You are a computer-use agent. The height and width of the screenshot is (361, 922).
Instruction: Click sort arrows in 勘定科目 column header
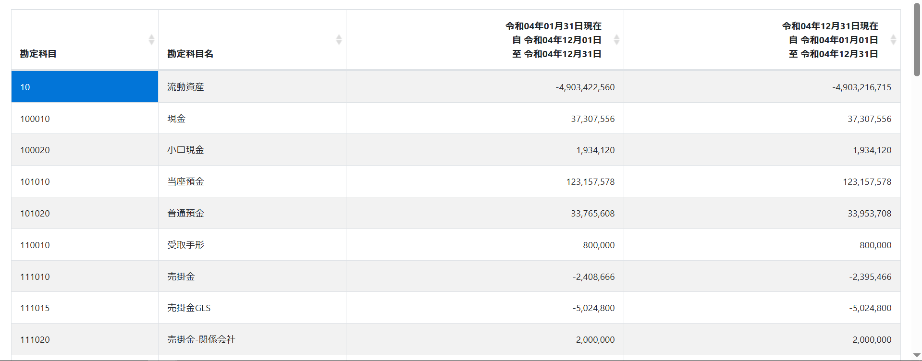click(151, 40)
